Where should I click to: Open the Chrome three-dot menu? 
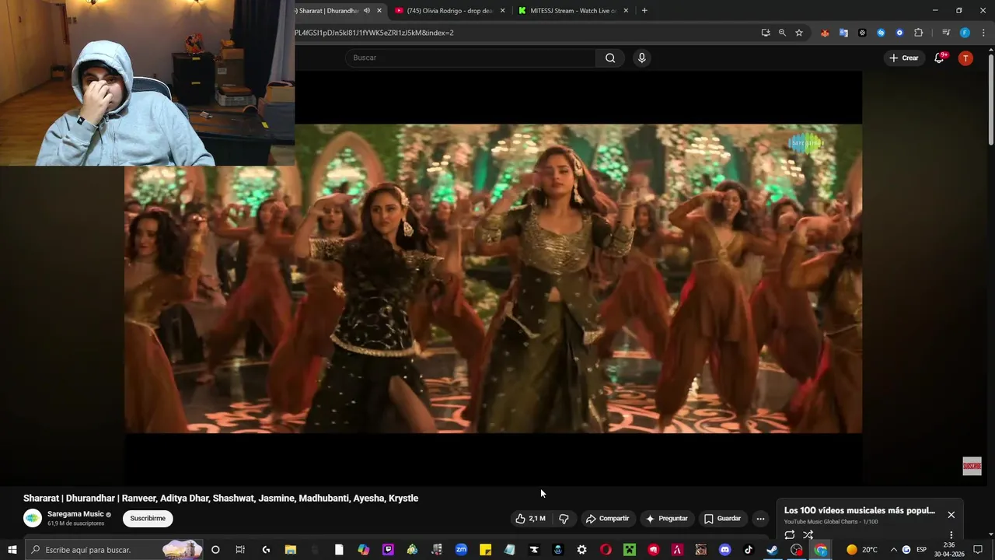pyautogui.click(x=983, y=33)
